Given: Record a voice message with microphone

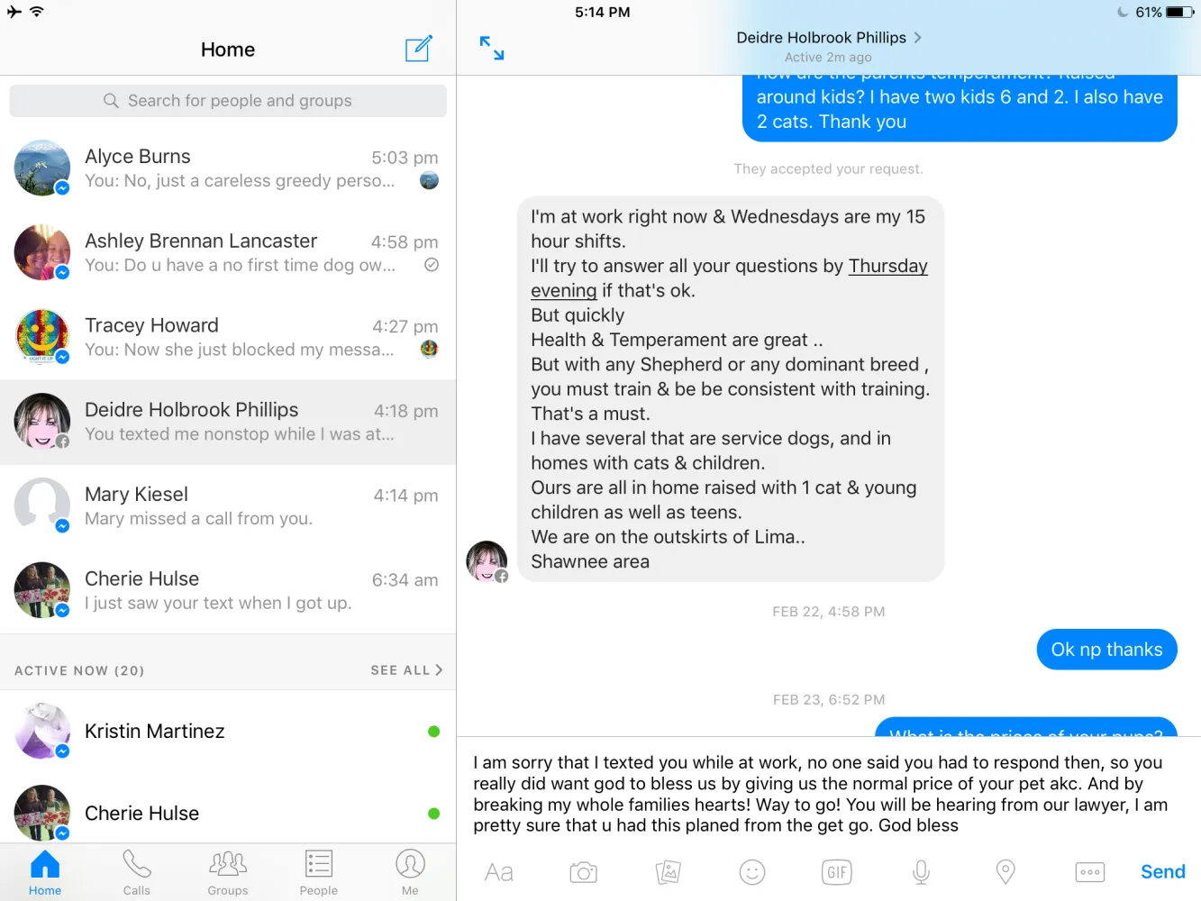Looking at the screenshot, I should pos(921,872).
